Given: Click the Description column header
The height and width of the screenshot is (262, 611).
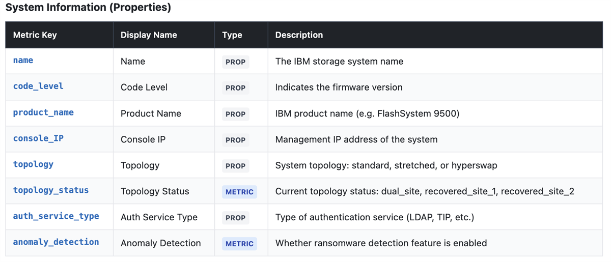Looking at the screenshot, I should click(299, 35).
